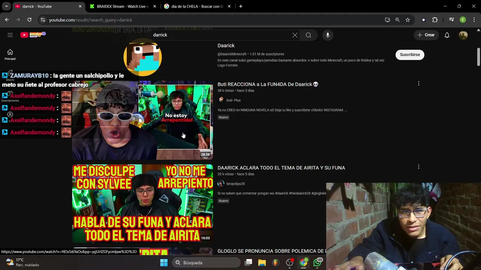
Task: Install app icon in address bar
Action: click(x=387, y=20)
